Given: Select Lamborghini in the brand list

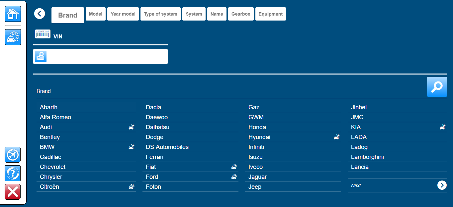Looking at the screenshot, I should click(367, 157).
